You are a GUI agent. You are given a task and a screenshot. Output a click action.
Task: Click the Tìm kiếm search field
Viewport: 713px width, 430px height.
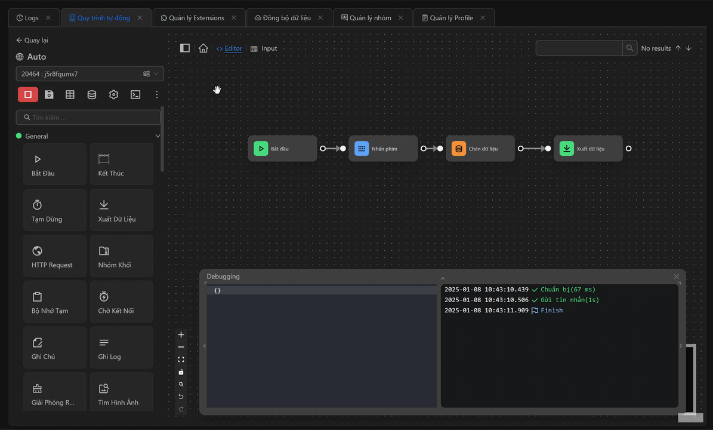click(89, 118)
